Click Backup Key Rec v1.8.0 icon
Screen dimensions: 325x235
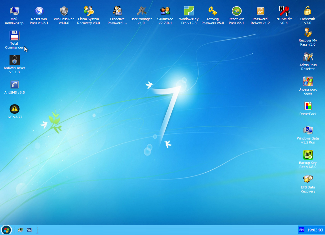(x=308, y=155)
